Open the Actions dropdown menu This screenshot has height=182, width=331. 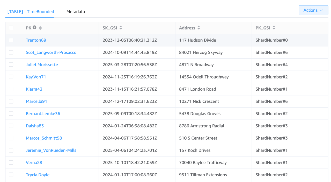(313, 10)
